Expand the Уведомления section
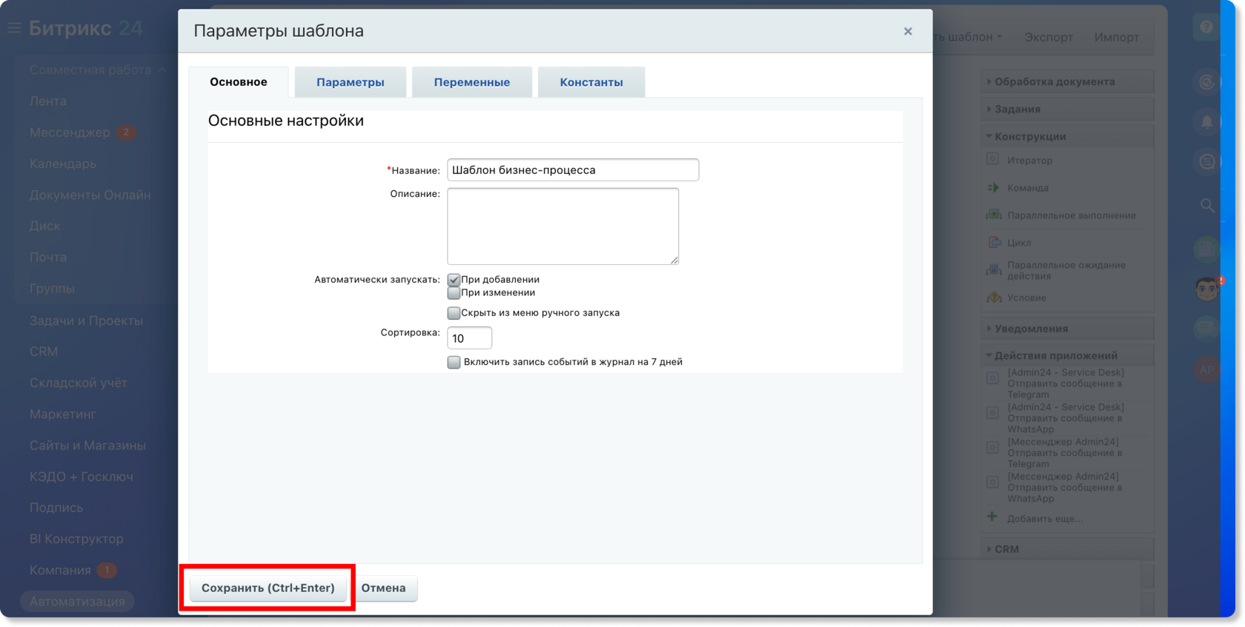Image resolution: width=1245 pixels, height=627 pixels. (1068, 329)
